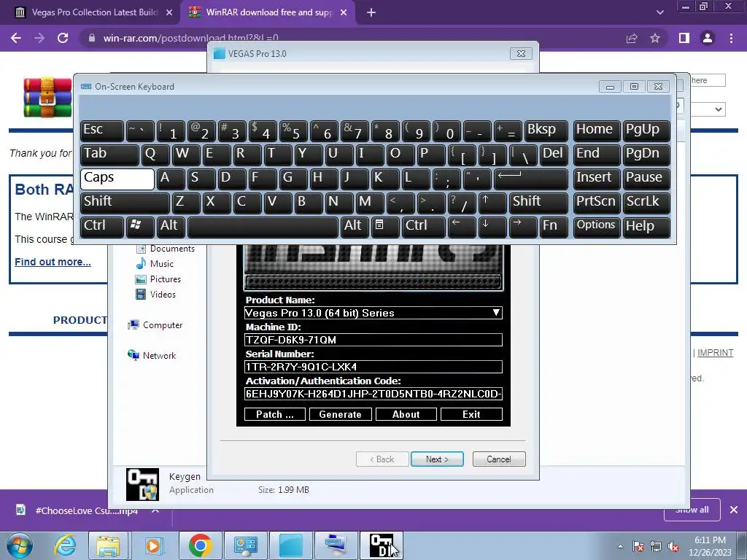
Task: Click the Tab key on the keyboard
Action: 109,155
